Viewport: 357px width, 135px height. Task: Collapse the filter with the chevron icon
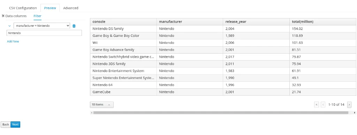coord(9,26)
